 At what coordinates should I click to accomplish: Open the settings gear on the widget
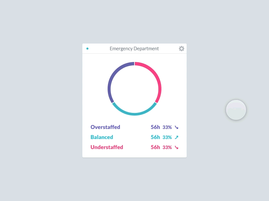tap(182, 49)
